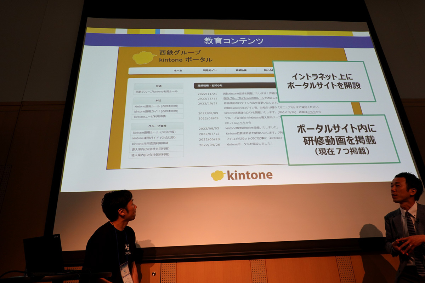Viewport: 425px width, 283px height.
Task: Click the イントラネット上にポータルサイトを開設 callout
Action: point(324,81)
